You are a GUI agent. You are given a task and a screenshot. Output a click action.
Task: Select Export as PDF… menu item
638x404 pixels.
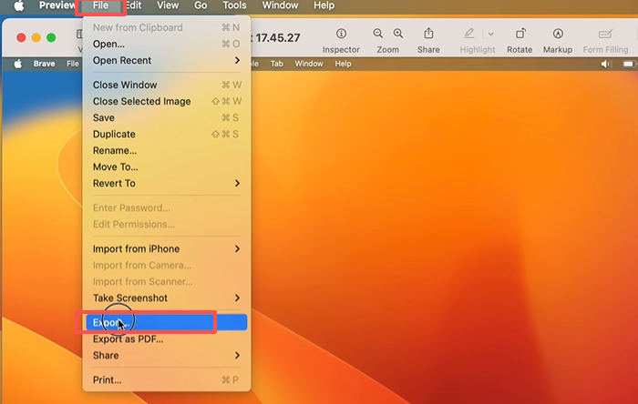pyautogui.click(x=128, y=338)
